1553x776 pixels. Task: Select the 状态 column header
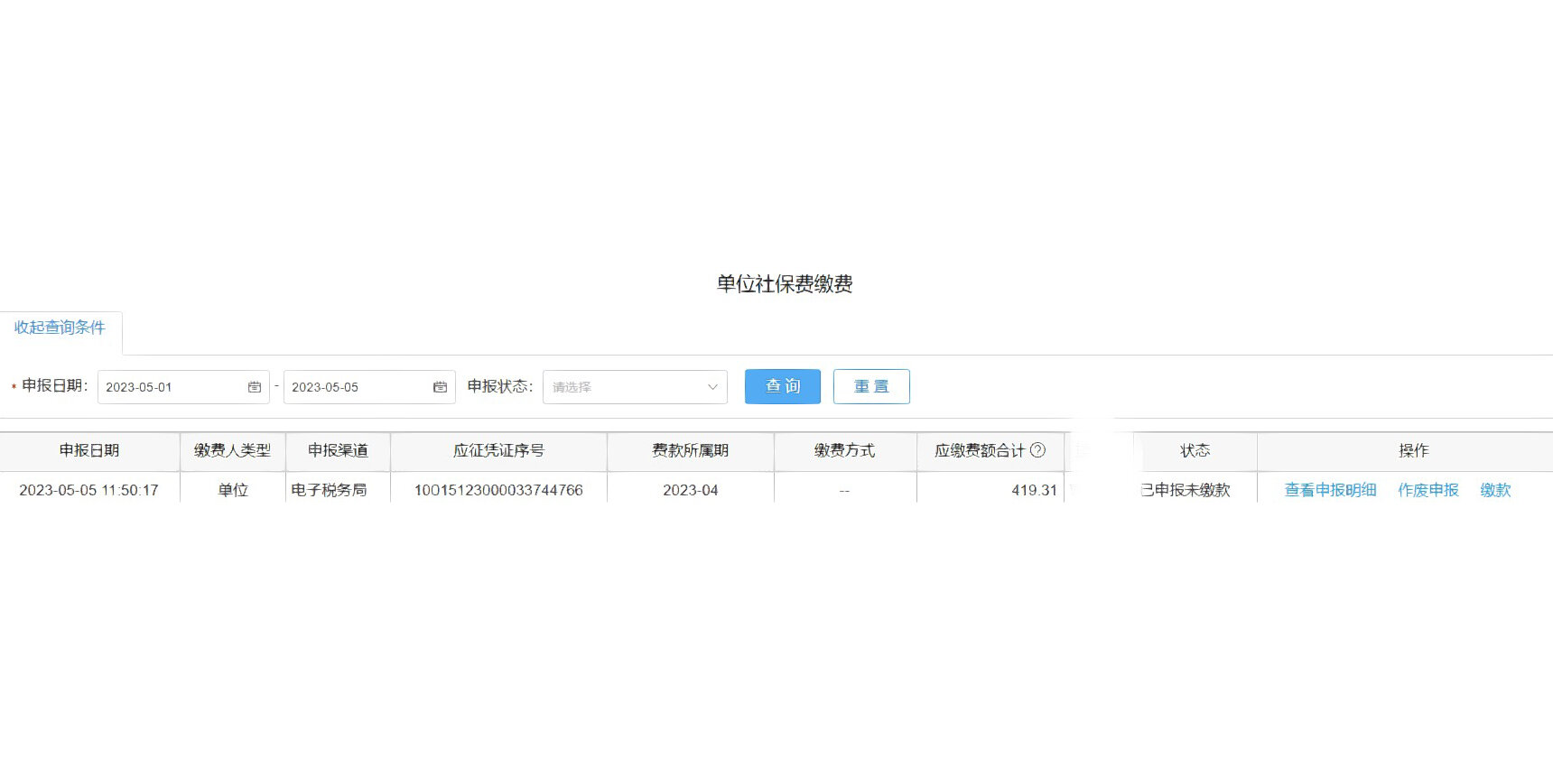(x=1195, y=450)
